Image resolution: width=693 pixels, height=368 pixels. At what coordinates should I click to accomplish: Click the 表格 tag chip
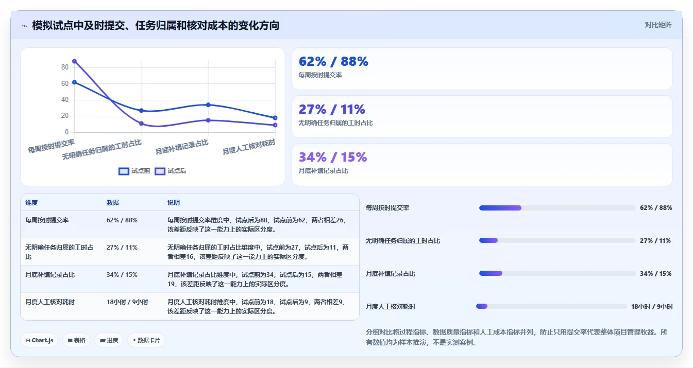(x=76, y=340)
